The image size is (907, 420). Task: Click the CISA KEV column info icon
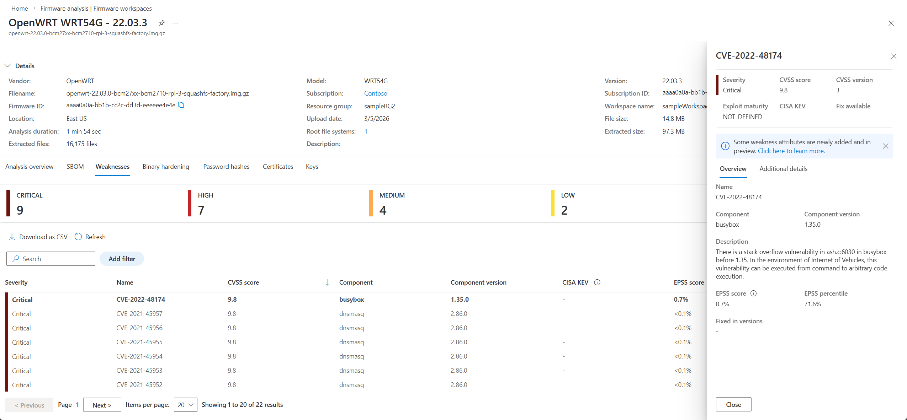point(597,282)
